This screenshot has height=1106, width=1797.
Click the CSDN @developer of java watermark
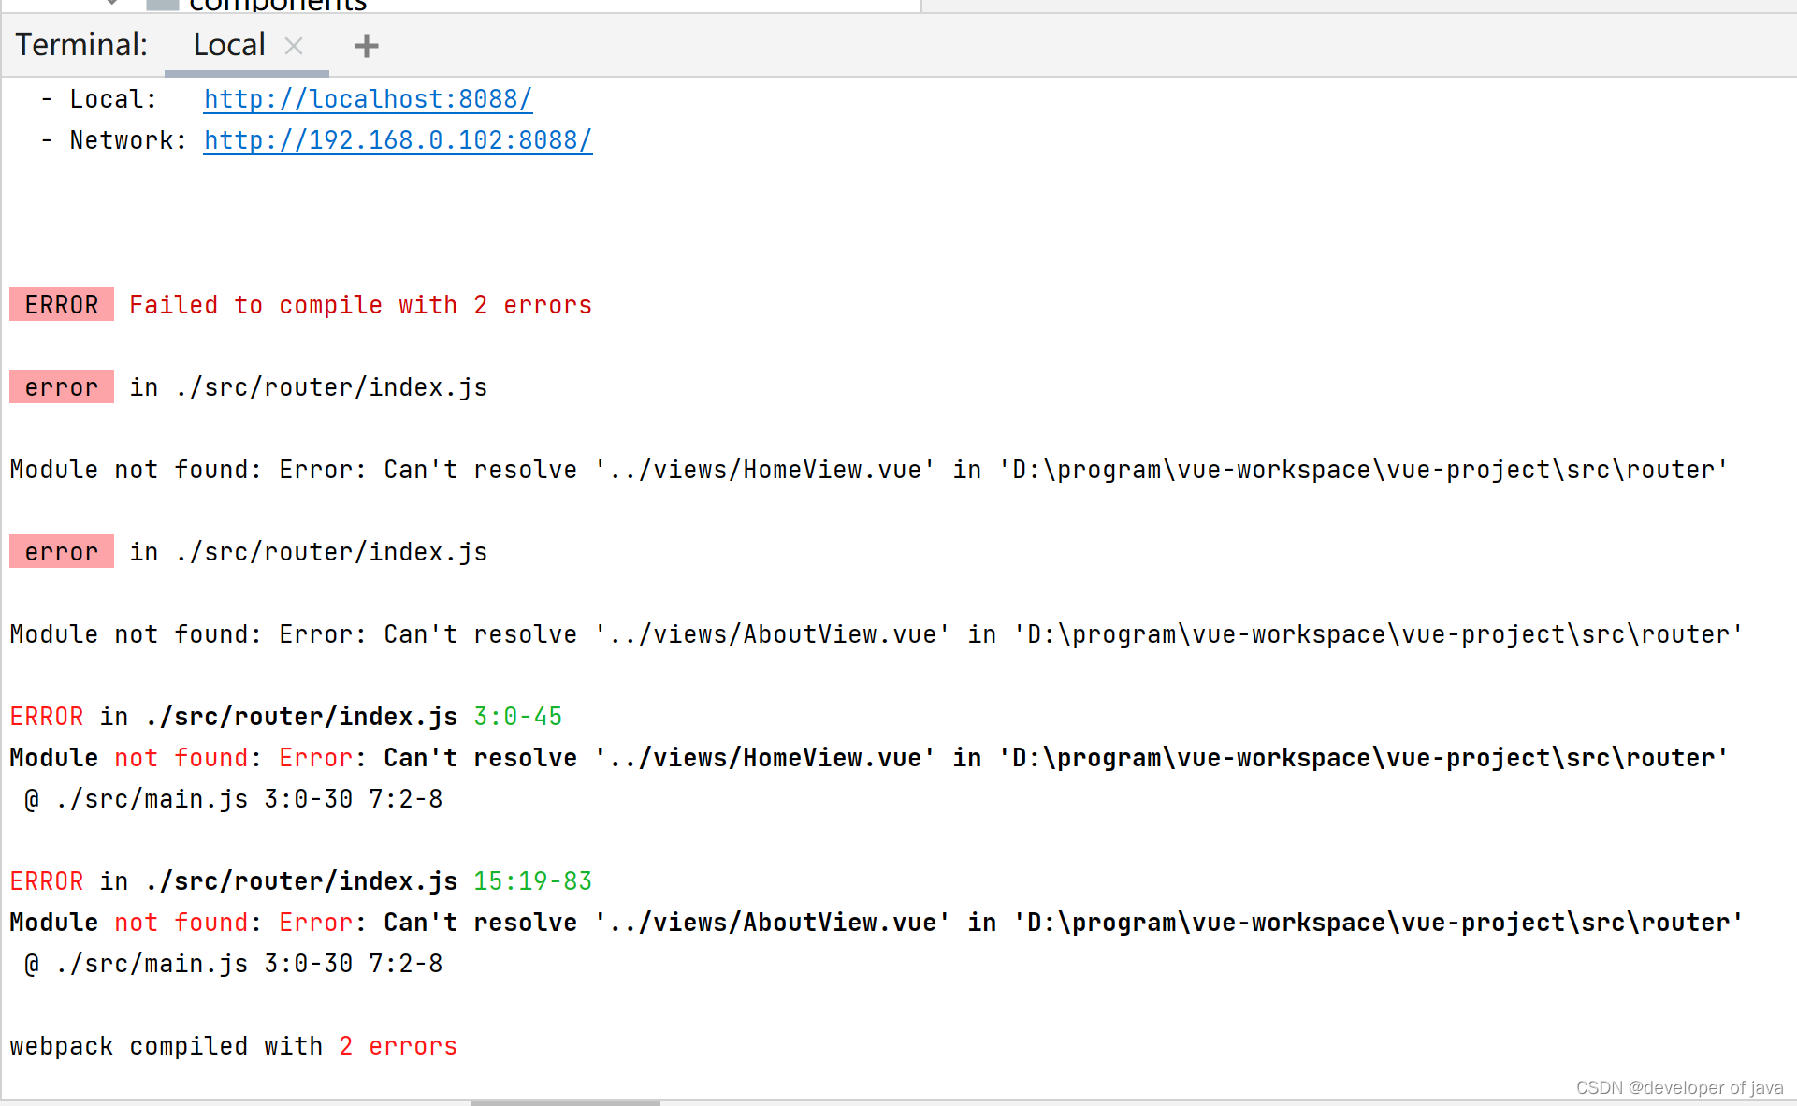tap(1679, 1087)
